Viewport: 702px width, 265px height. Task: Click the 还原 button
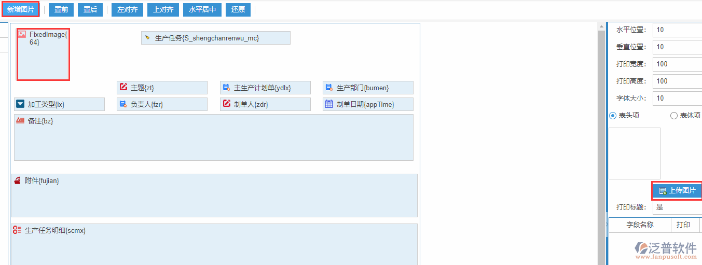[238, 10]
